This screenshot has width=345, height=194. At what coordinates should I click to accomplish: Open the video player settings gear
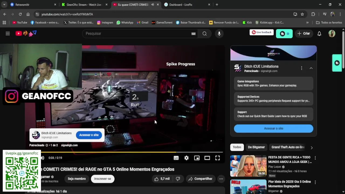pyautogui.click(x=187, y=158)
